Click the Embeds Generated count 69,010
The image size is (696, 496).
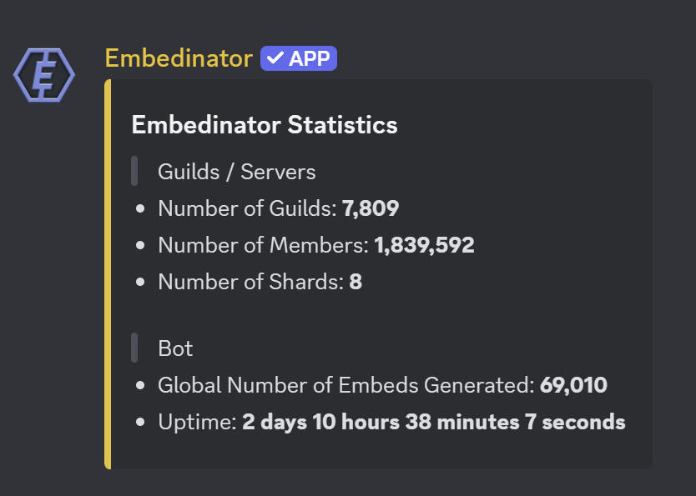coord(573,385)
